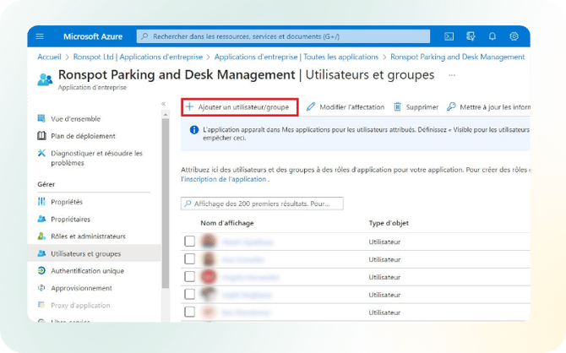566x353 pixels.
Task: Open the directory and subscription filter icon
Action: point(471,36)
